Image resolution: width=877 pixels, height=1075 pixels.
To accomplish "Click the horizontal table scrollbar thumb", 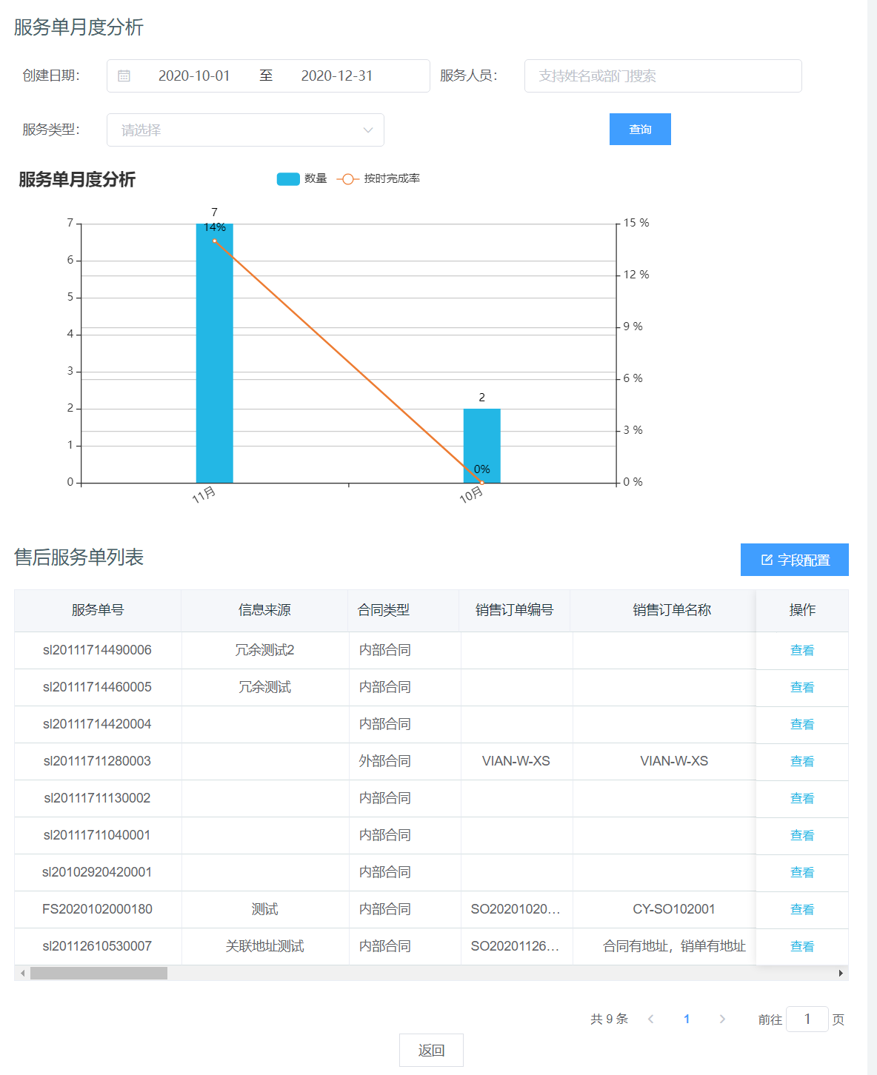I will [x=99, y=973].
